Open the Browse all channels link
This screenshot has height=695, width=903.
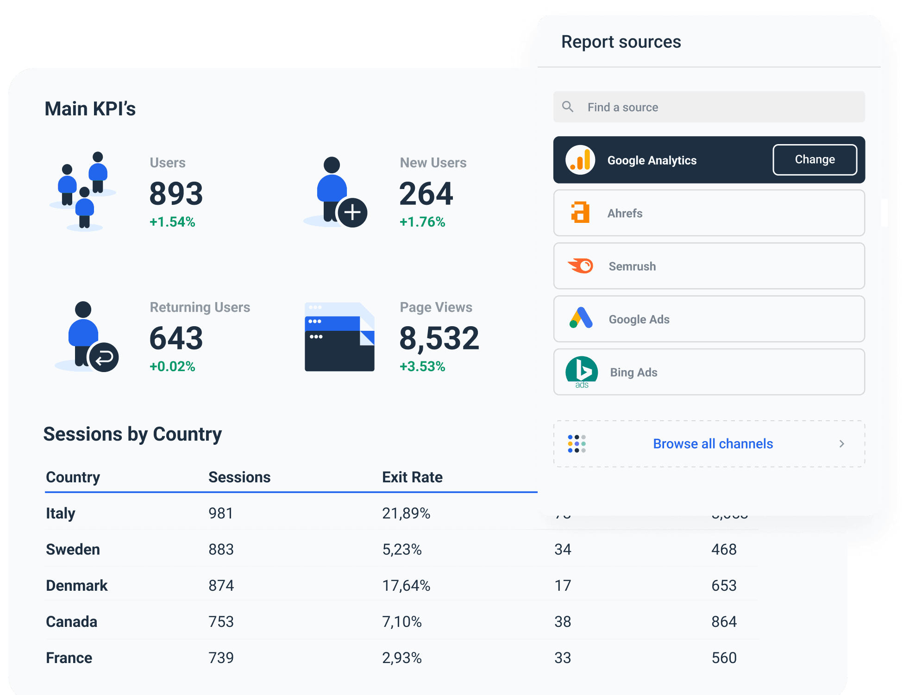click(x=713, y=443)
